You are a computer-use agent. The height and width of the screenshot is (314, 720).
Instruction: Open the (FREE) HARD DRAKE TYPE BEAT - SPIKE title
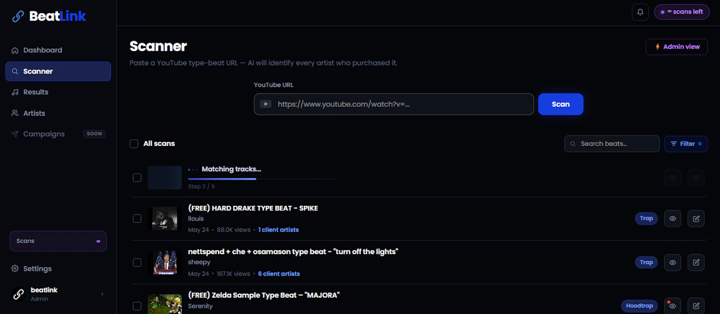click(x=253, y=208)
